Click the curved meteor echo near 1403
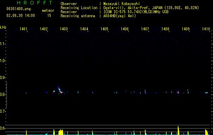Screen dimensions: 213x135 (x=60, y=90)
